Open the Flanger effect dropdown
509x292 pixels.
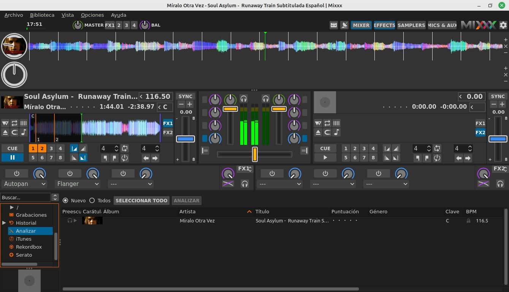click(78, 184)
